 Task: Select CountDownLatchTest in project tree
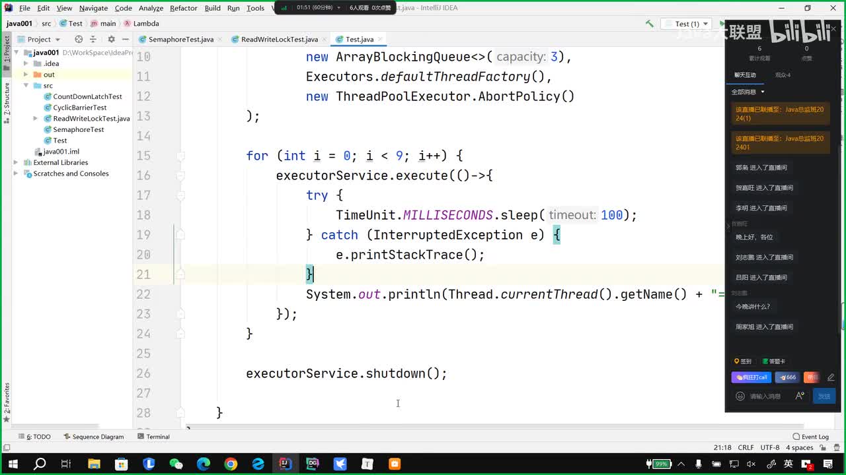pos(87,97)
